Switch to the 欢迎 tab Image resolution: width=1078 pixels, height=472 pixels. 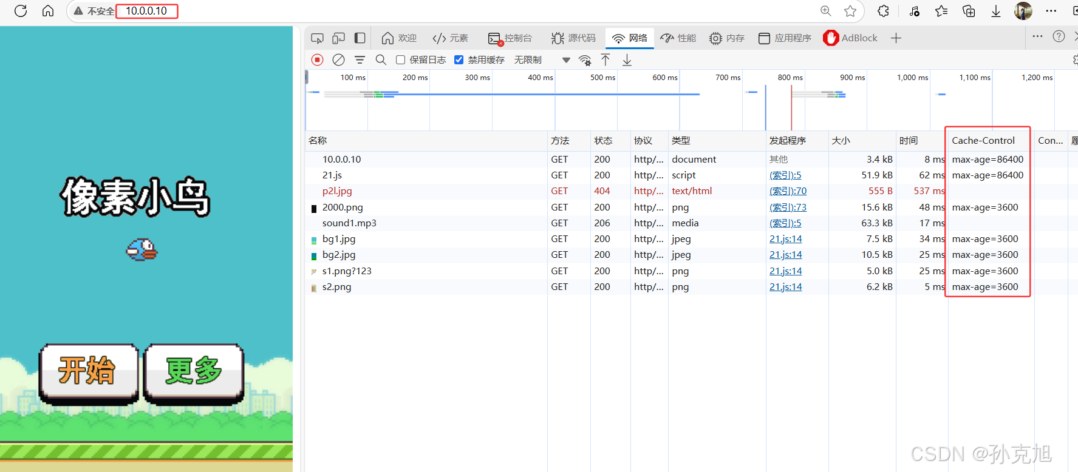(399, 38)
